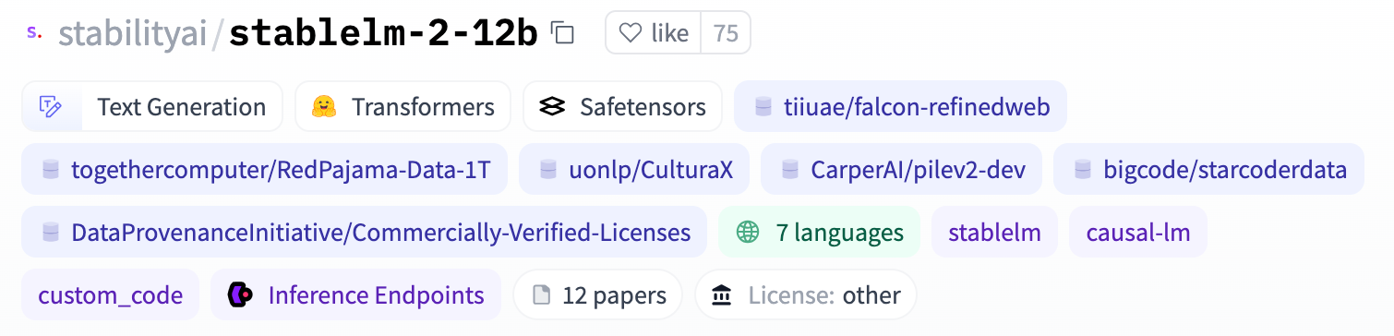Click the heart icon to like model
The image size is (1394, 336).
(631, 33)
